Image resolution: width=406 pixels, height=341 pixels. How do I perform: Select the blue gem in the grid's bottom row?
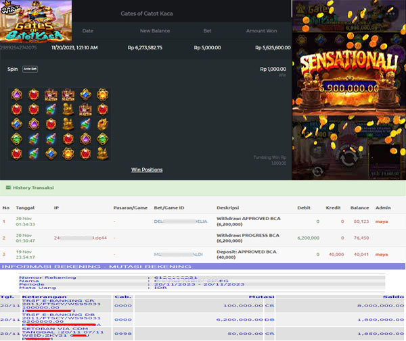[51, 154]
